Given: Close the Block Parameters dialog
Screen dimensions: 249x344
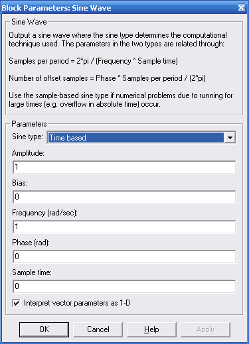Looking at the screenshot, I should 241,8.
